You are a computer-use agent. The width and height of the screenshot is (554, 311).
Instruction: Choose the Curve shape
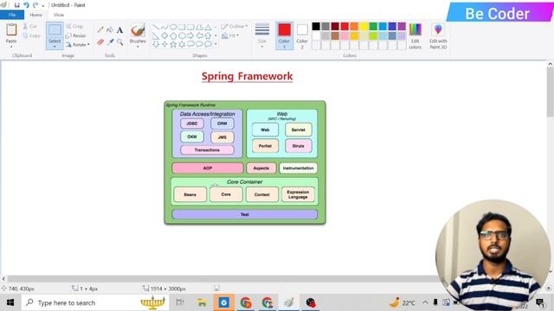(164, 27)
